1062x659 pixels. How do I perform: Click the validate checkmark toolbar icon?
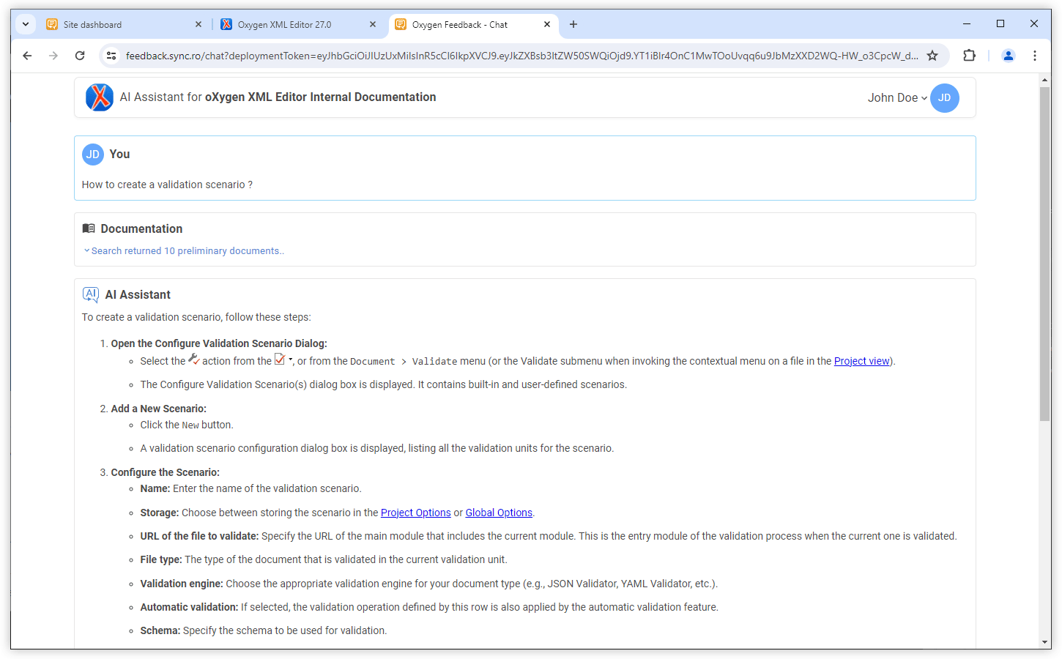[280, 359]
